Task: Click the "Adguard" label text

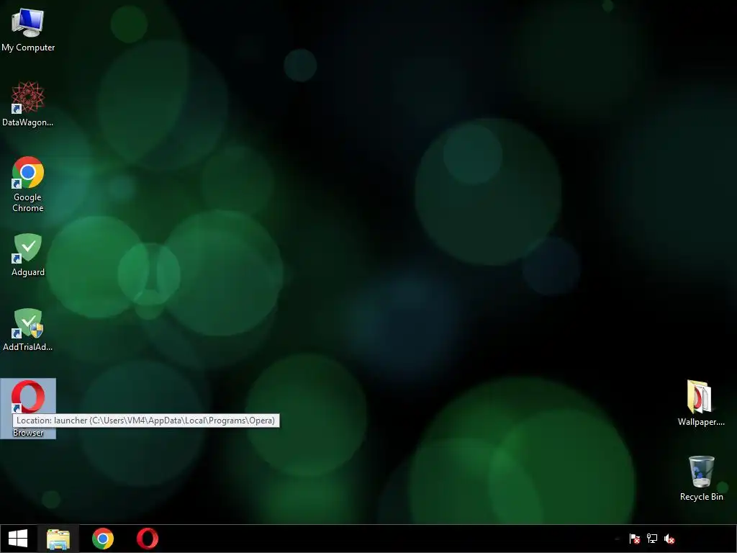Action: 28,272
